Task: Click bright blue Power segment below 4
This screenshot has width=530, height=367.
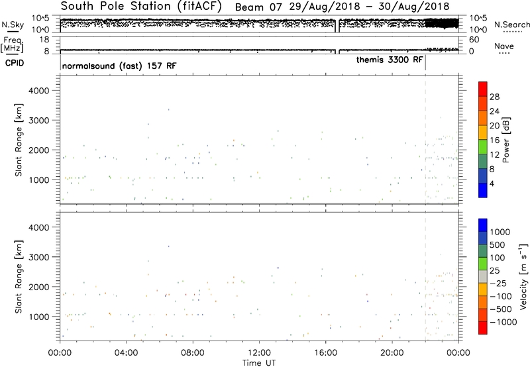Action: click(x=483, y=190)
